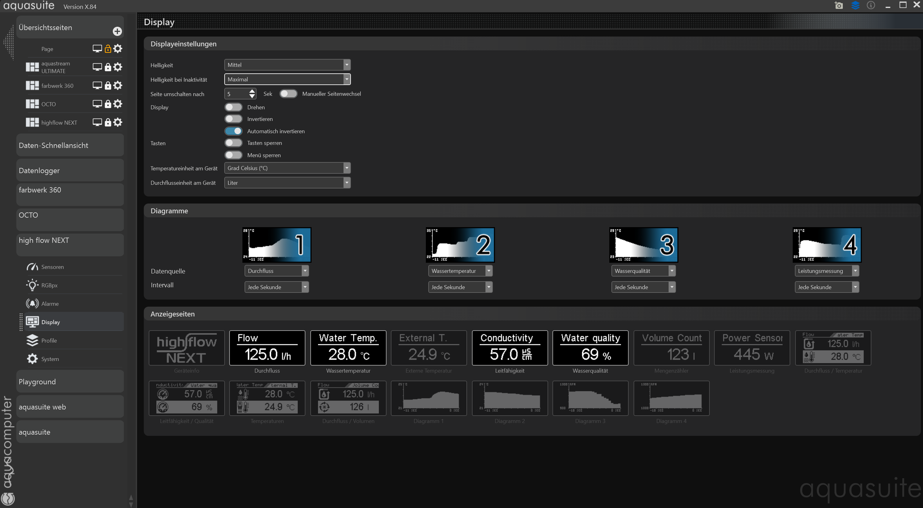Click the blue layers icon in title bar
This screenshot has height=508, width=923.
tap(855, 5)
